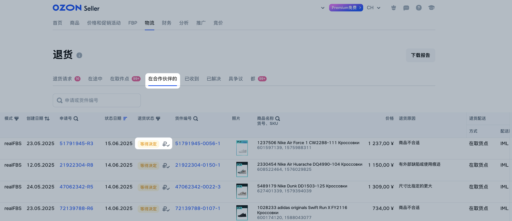Open the 价格和促销活动 menu

coord(104,23)
